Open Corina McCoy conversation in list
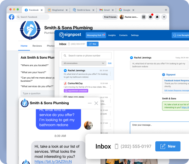 [86, 87]
